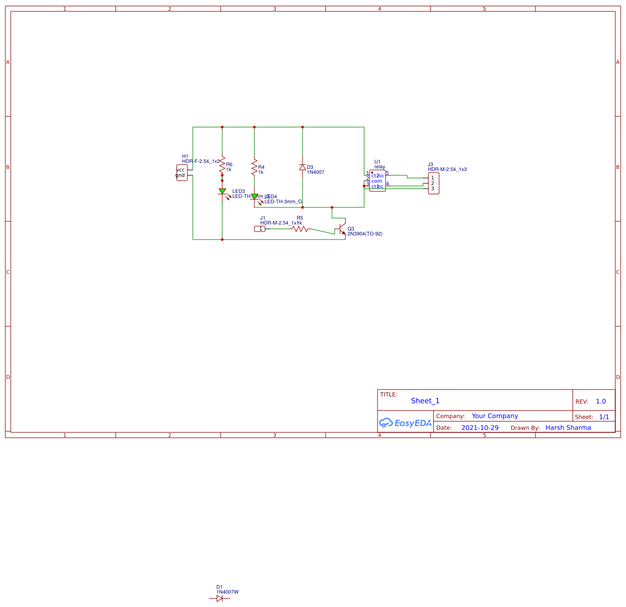Click the J3 HDR-M-2.54_1x3 connector symbol
This screenshot has height=607, width=626.
(434, 182)
